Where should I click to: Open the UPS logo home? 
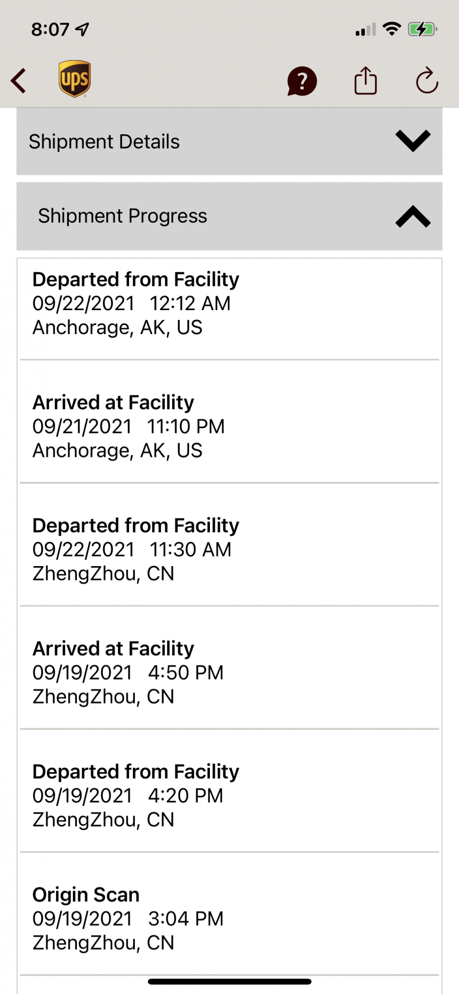(74, 79)
